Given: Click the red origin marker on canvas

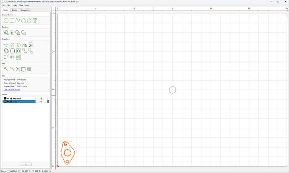Looking at the screenshot, I should point(58,166).
